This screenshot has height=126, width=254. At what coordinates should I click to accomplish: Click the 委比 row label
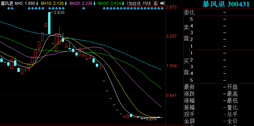click(189, 12)
